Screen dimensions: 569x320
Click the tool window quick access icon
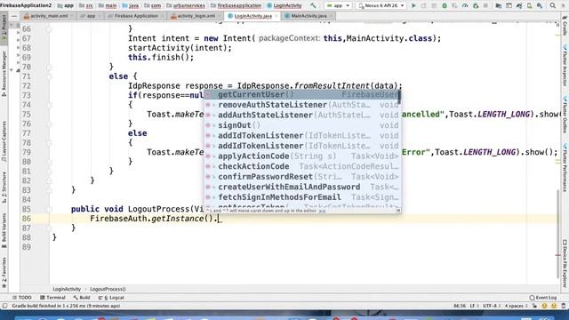(x=4, y=306)
